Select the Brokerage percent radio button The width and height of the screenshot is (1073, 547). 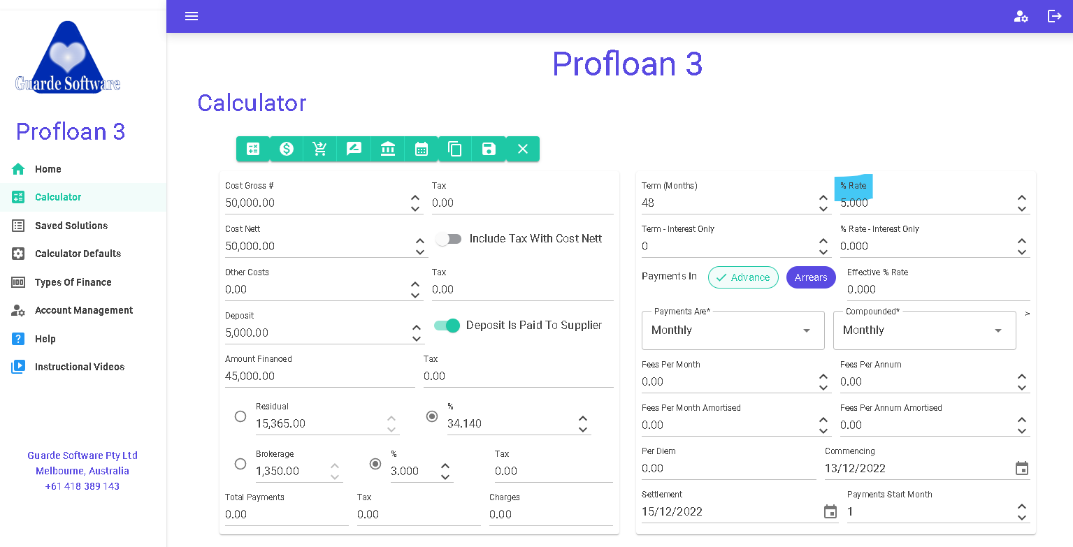pyautogui.click(x=375, y=464)
